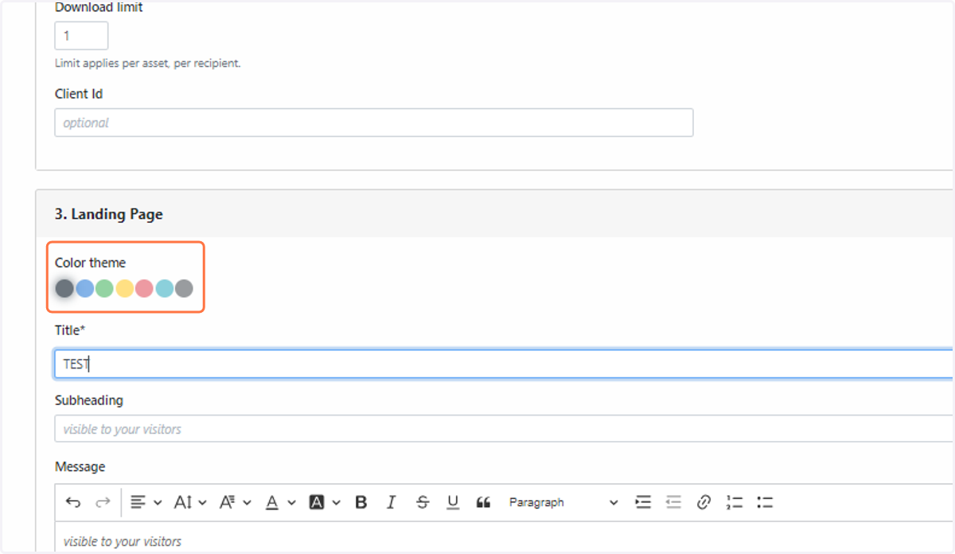Insert a bulleted list
This screenshot has height=554, width=955.
pyautogui.click(x=765, y=502)
